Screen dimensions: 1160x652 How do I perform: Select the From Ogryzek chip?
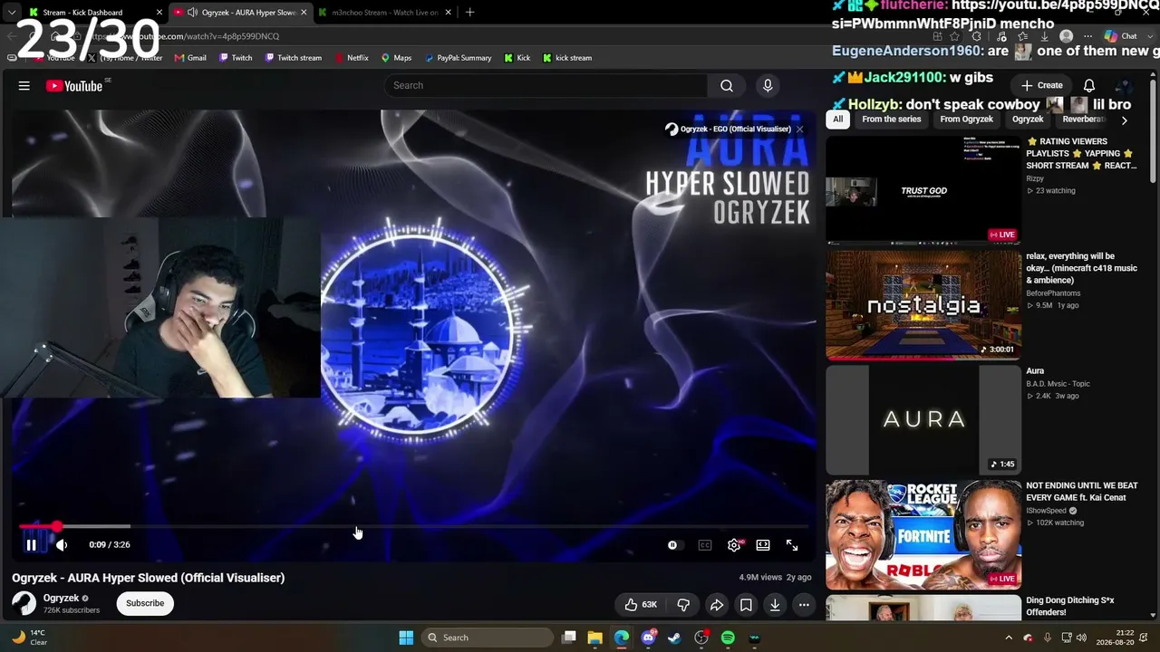[967, 120]
